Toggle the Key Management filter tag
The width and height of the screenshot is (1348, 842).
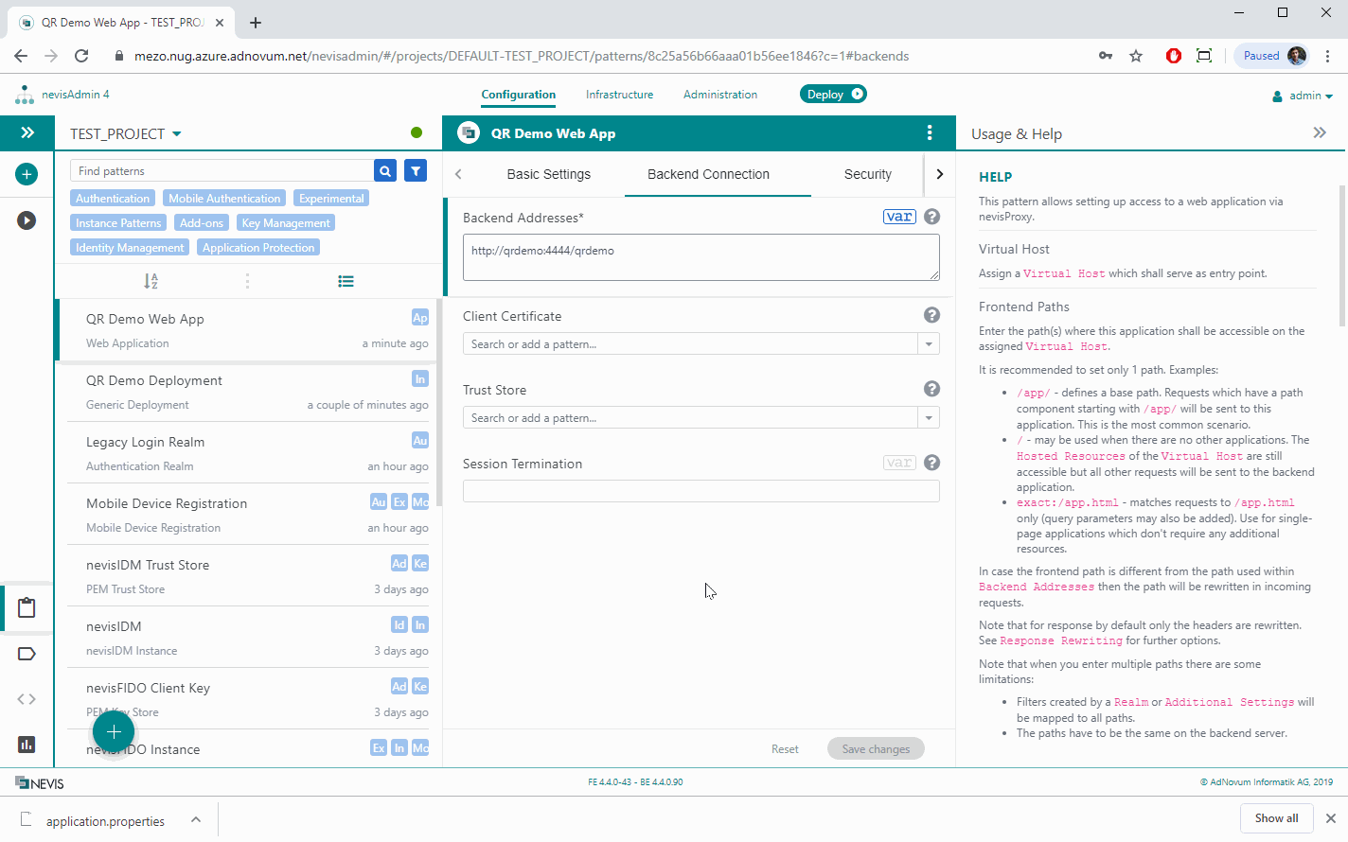pyautogui.click(x=286, y=223)
